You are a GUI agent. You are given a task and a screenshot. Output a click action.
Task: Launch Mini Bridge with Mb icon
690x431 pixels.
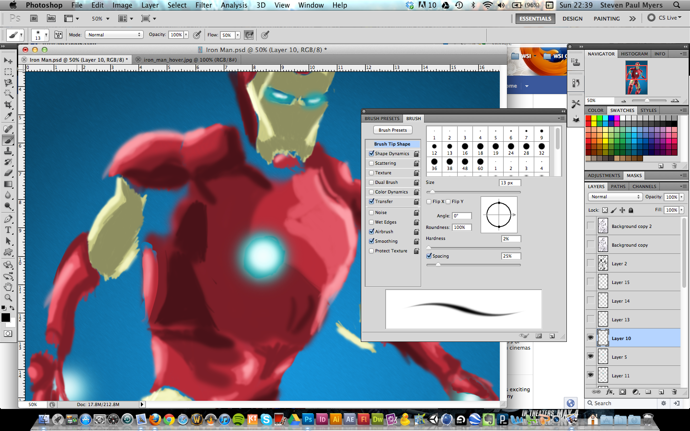coord(51,19)
